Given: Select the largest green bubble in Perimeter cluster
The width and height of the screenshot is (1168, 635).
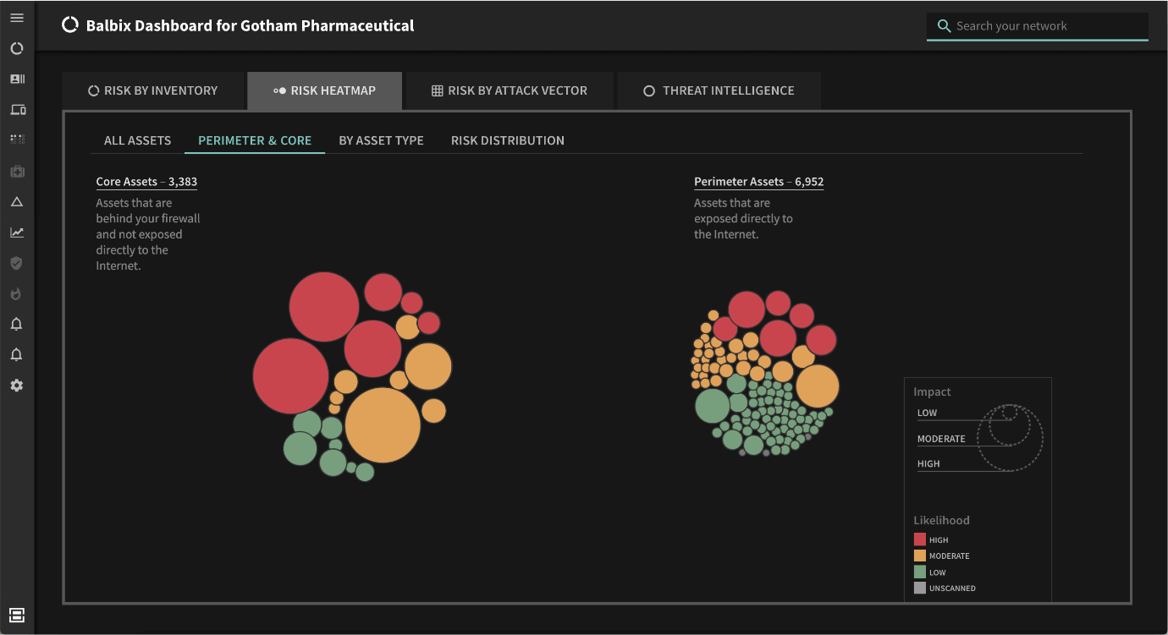Looking at the screenshot, I should [x=713, y=406].
